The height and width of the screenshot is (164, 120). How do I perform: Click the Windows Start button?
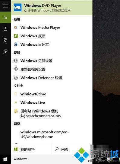[x=5, y=159]
